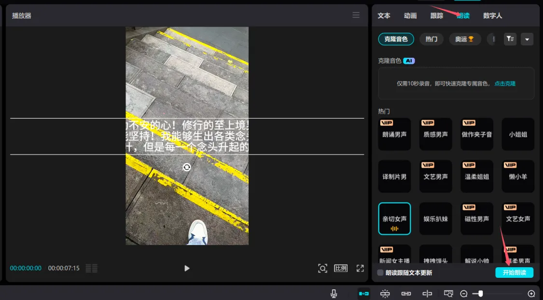This screenshot has height=300, width=543.
Task: Switch to the 数字人 tab
Action: pyautogui.click(x=492, y=15)
